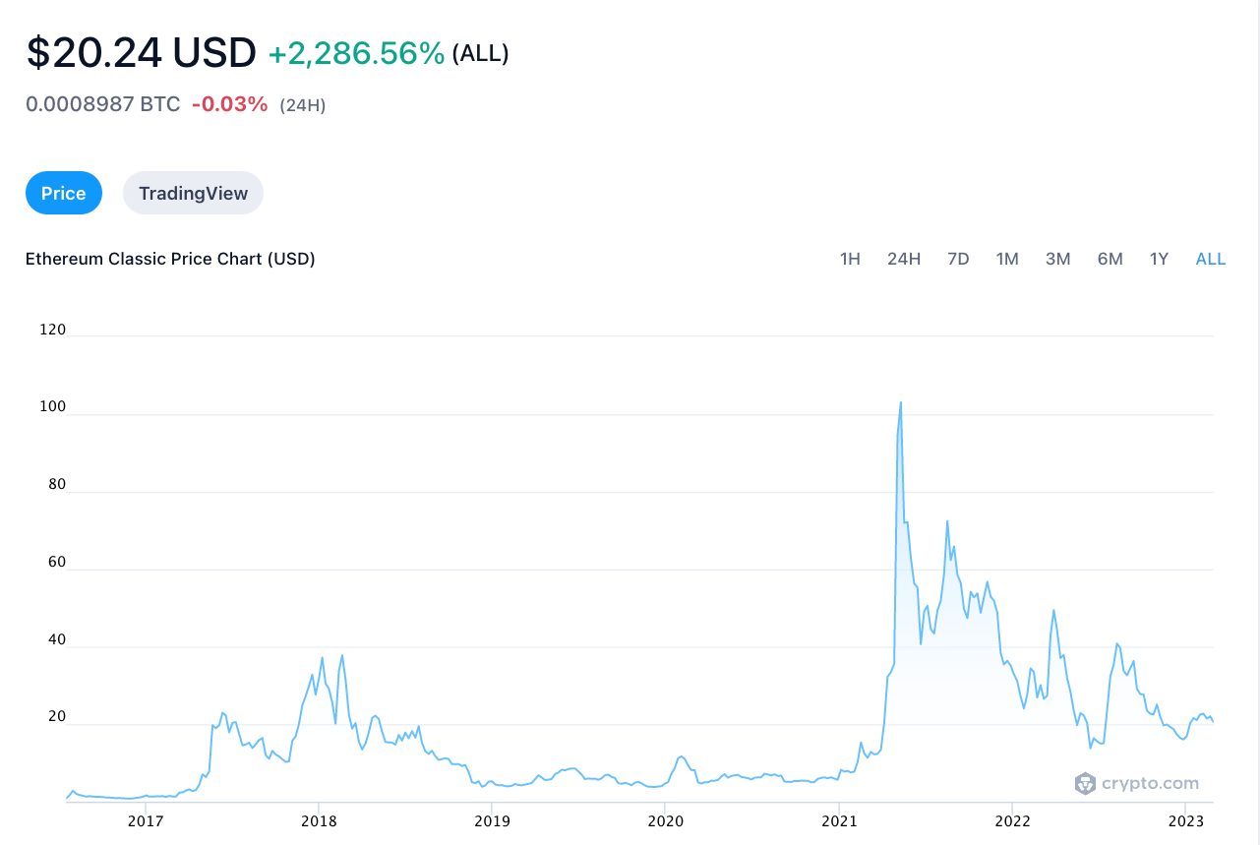Click the -0.03% 24H change
This screenshot has width=1260, height=845.
click(x=229, y=104)
